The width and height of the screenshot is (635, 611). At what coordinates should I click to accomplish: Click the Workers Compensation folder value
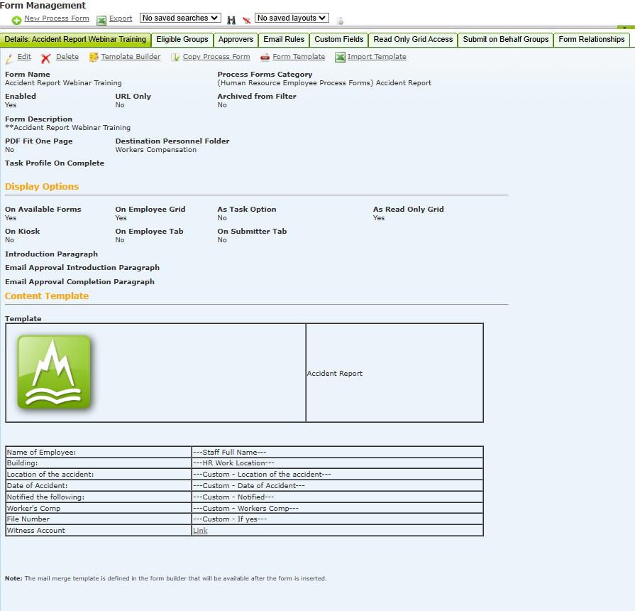[156, 150]
